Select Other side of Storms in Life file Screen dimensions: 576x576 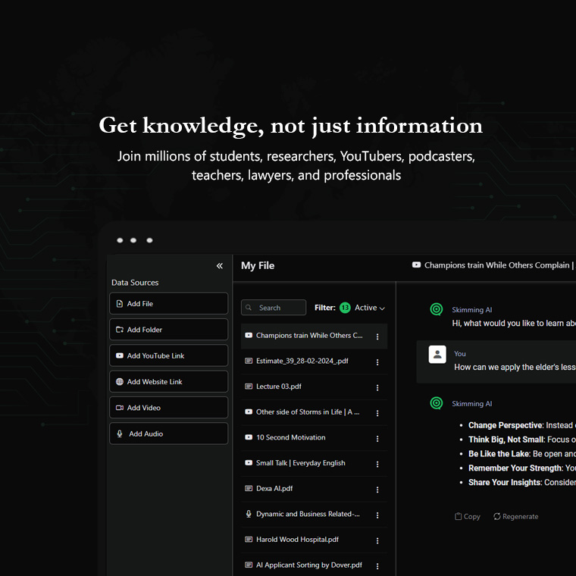click(314, 412)
